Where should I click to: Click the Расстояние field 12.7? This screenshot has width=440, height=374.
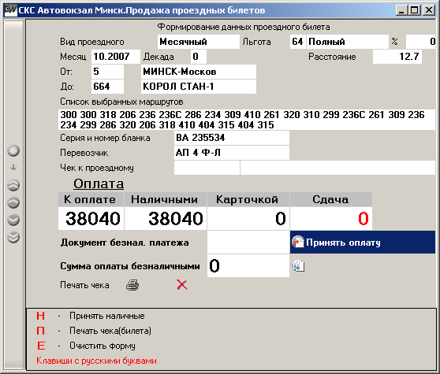click(x=397, y=57)
